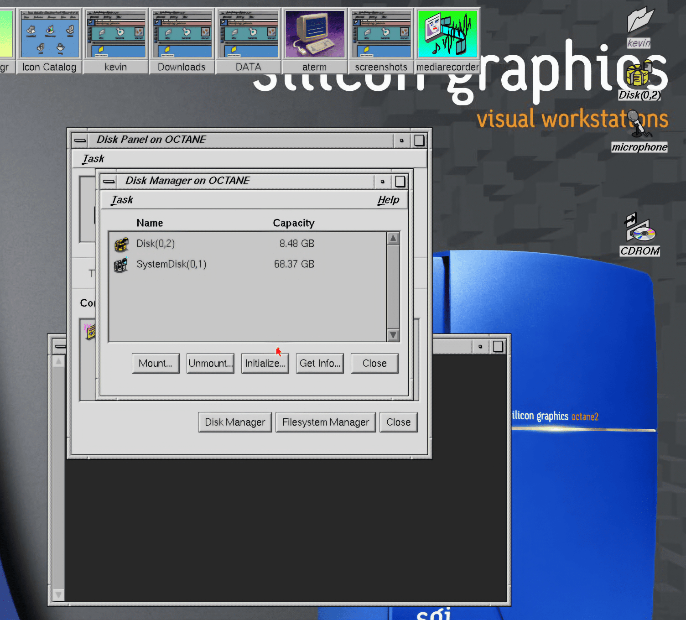Open the Disk Panel window menu button
Viewport: 686px width, 620px height.
pos(80,141)
